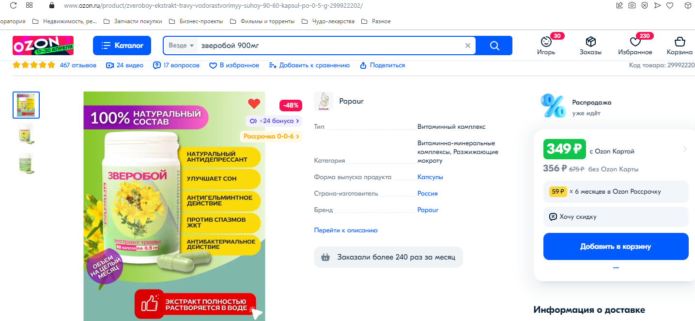
Task: Open the Papaur seller link
Action: point(351,101)
